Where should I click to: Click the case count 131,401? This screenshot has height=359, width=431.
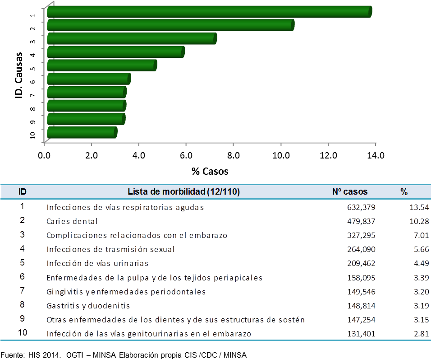click(360, 334)
